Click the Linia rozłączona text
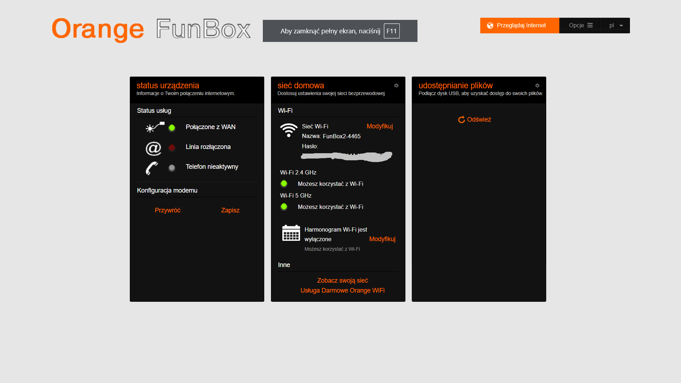Screen dimensions: 681x383 tap(208, 147)
